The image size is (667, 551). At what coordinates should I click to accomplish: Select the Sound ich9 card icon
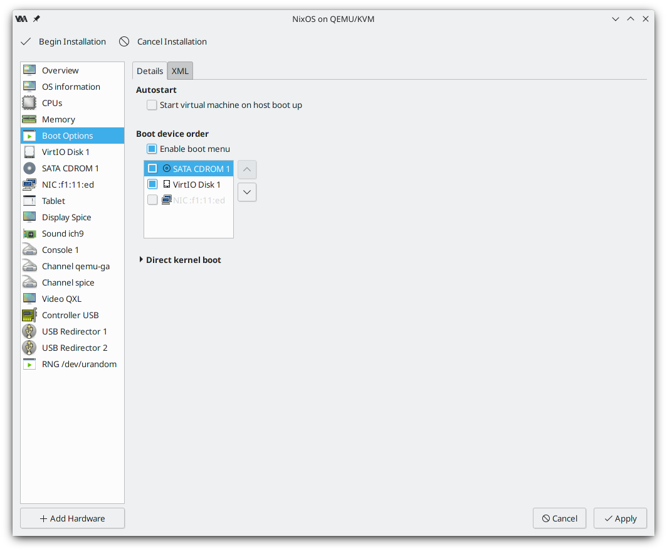click(x=29, y=233)
